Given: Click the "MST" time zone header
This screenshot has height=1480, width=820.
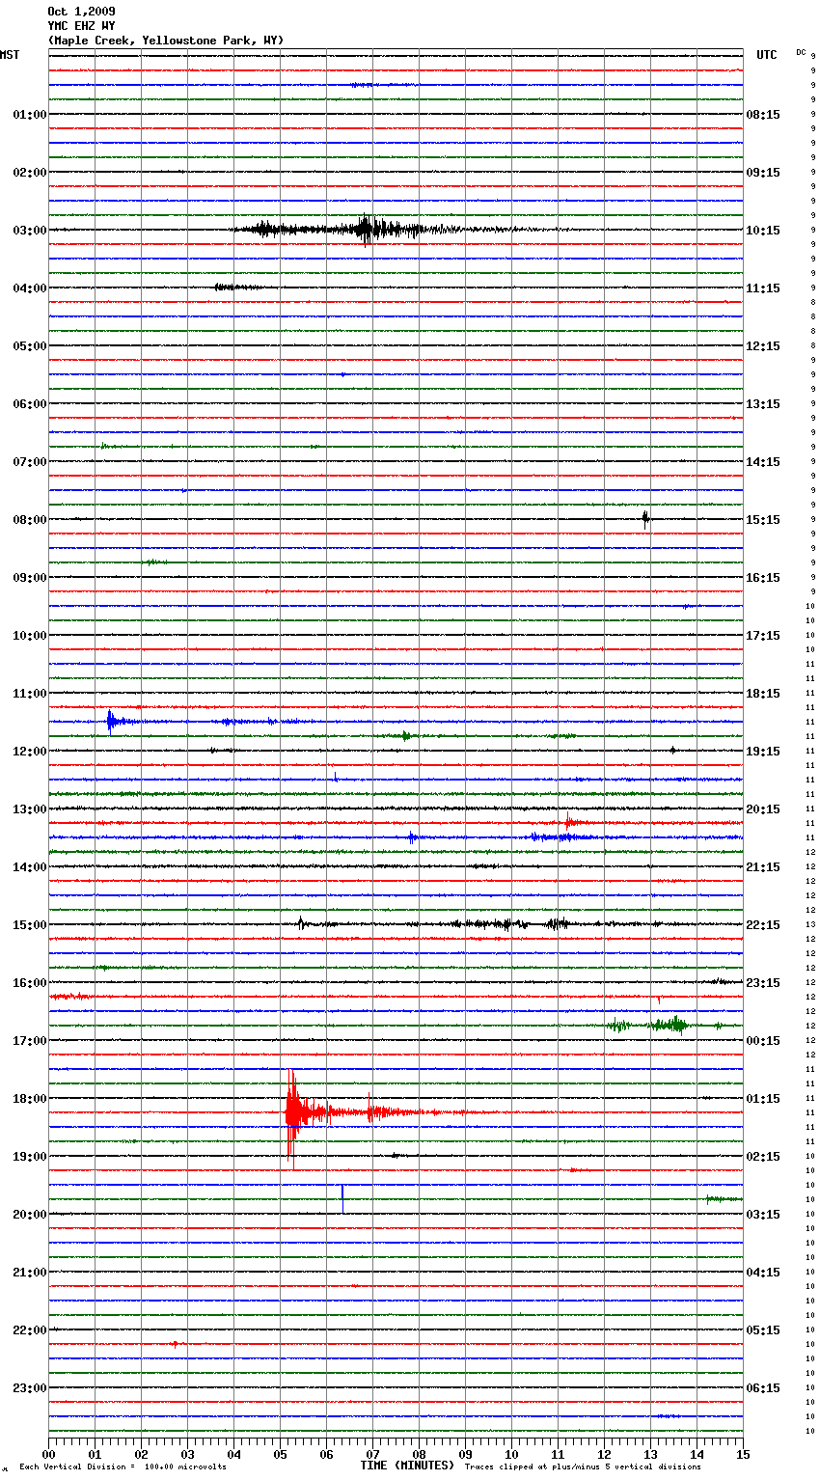Looking at the screenshot, I should coord(10,55).
